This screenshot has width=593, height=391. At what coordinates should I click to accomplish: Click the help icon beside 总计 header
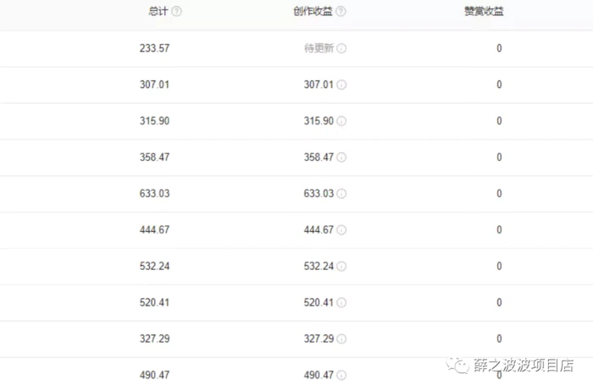176,12
